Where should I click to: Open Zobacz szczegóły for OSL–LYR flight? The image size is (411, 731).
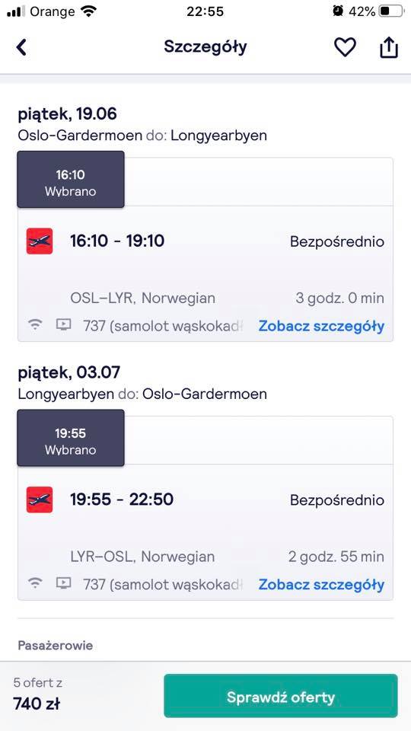[x=321, y=326]
